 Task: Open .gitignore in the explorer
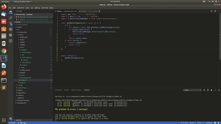(x=21, y=98)
